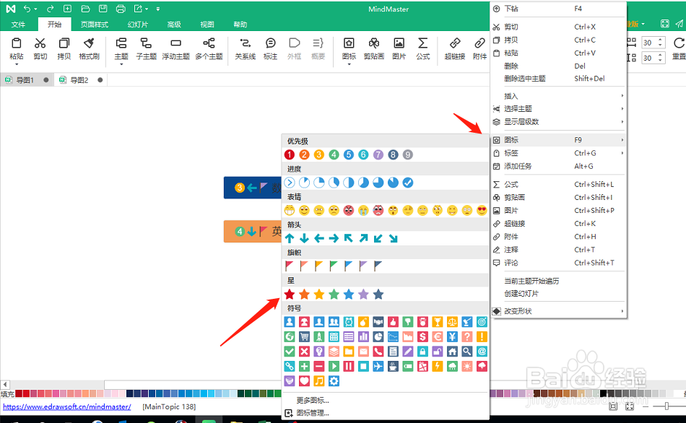Pick the red fill color swatch
The height and width of the screenshot is (423, 686).
[x=26, y=393]
